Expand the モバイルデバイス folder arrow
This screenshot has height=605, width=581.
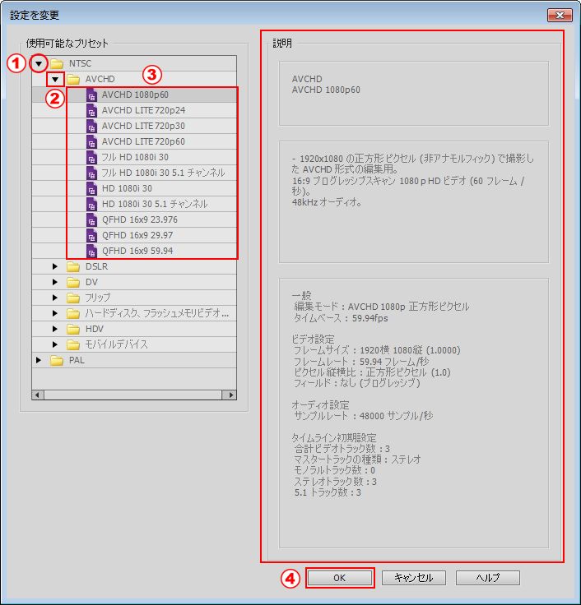[55, 344]
